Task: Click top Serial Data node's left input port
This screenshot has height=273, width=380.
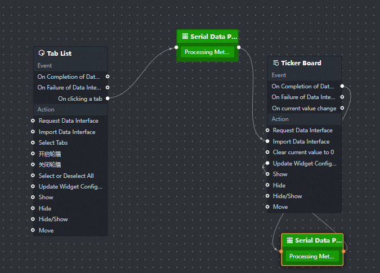Action: coord(176,47)
